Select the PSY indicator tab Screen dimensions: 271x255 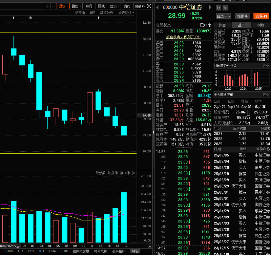31,251
